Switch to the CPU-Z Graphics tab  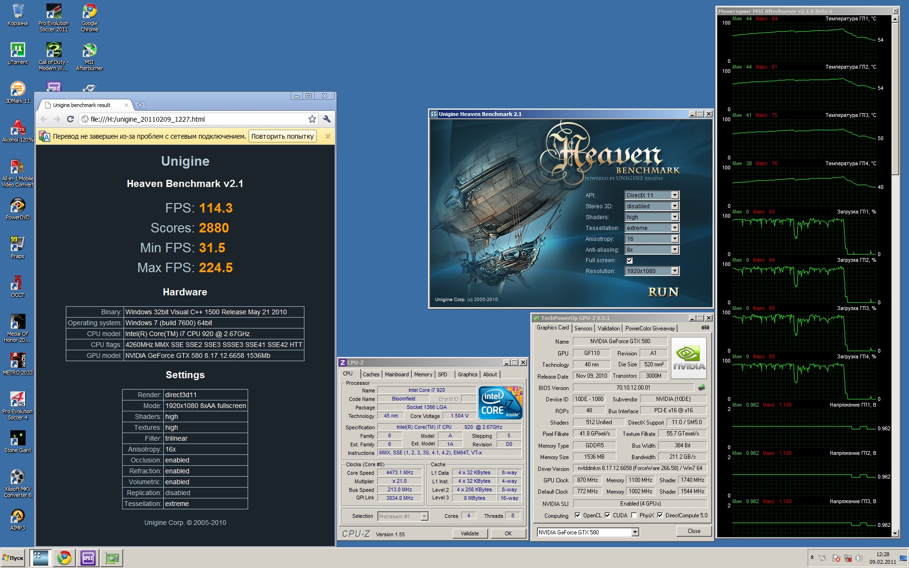tap(468, 374)
